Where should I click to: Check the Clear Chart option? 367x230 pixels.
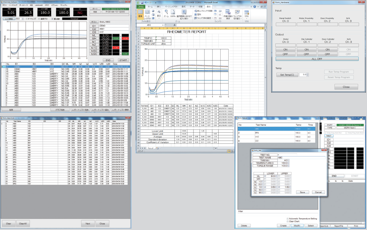288,222
